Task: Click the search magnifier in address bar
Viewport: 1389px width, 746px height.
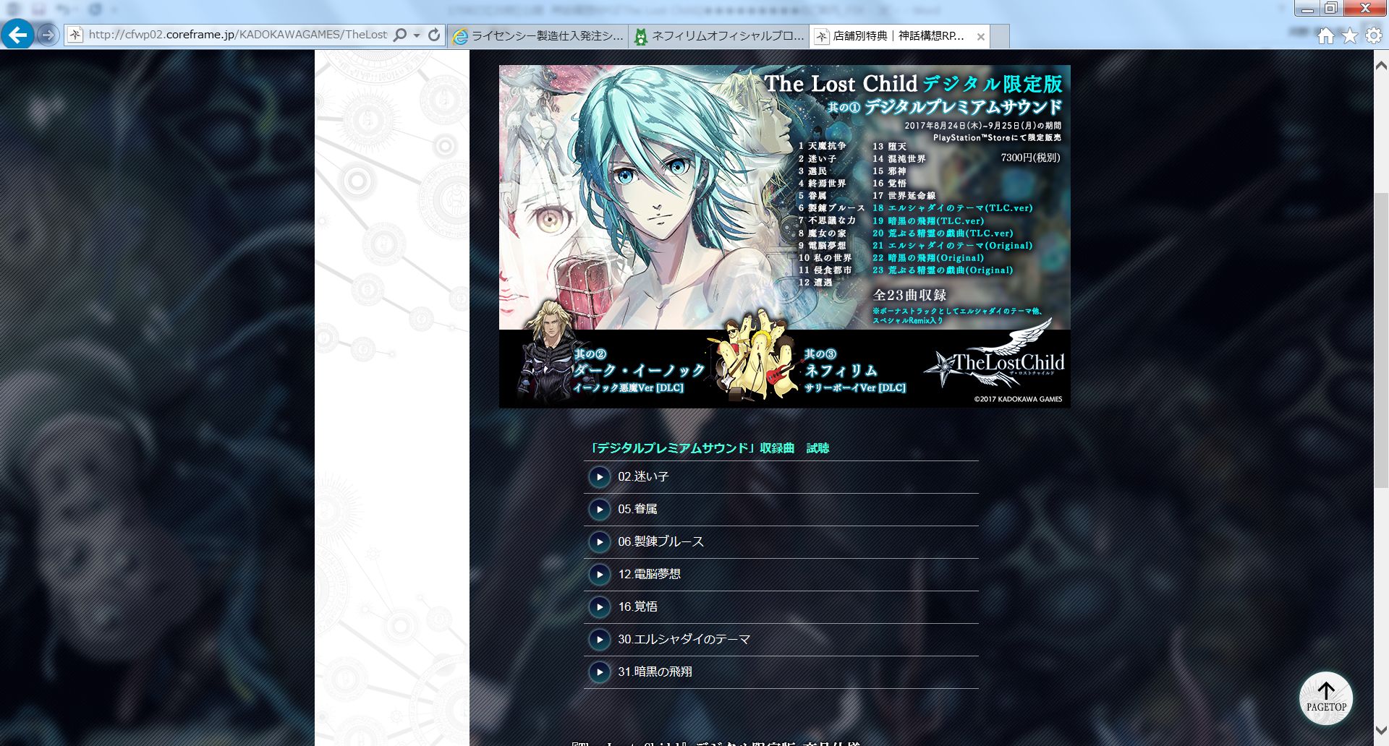Action: (399, 35)
